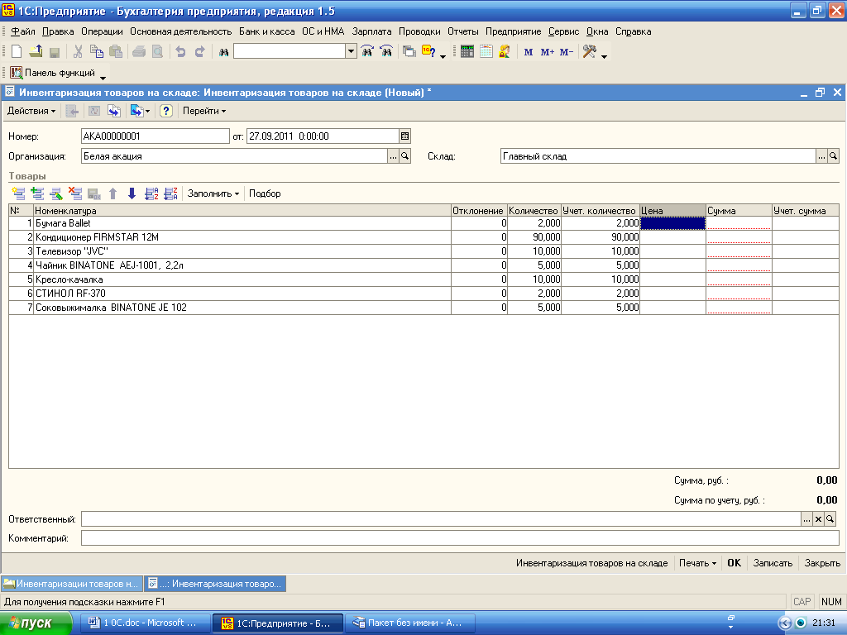Click the M memory button

click(x=529, y=52)
